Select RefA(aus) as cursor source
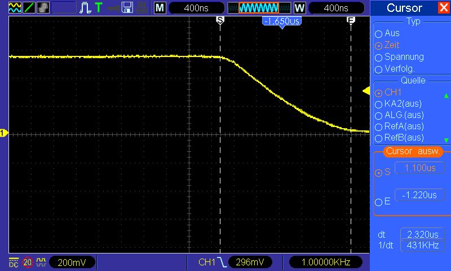The height and width of the screenshot is (271, 451). pos(399,126)
